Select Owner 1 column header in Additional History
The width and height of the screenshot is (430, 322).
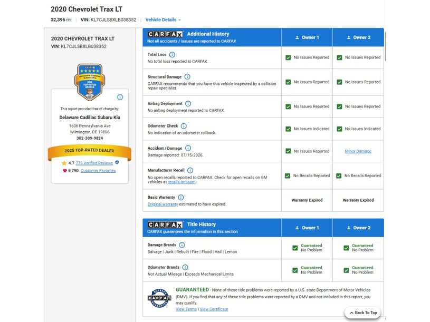click(307, 37)
